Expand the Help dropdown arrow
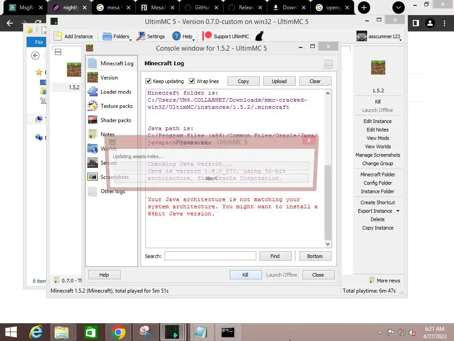 point(194,40)
